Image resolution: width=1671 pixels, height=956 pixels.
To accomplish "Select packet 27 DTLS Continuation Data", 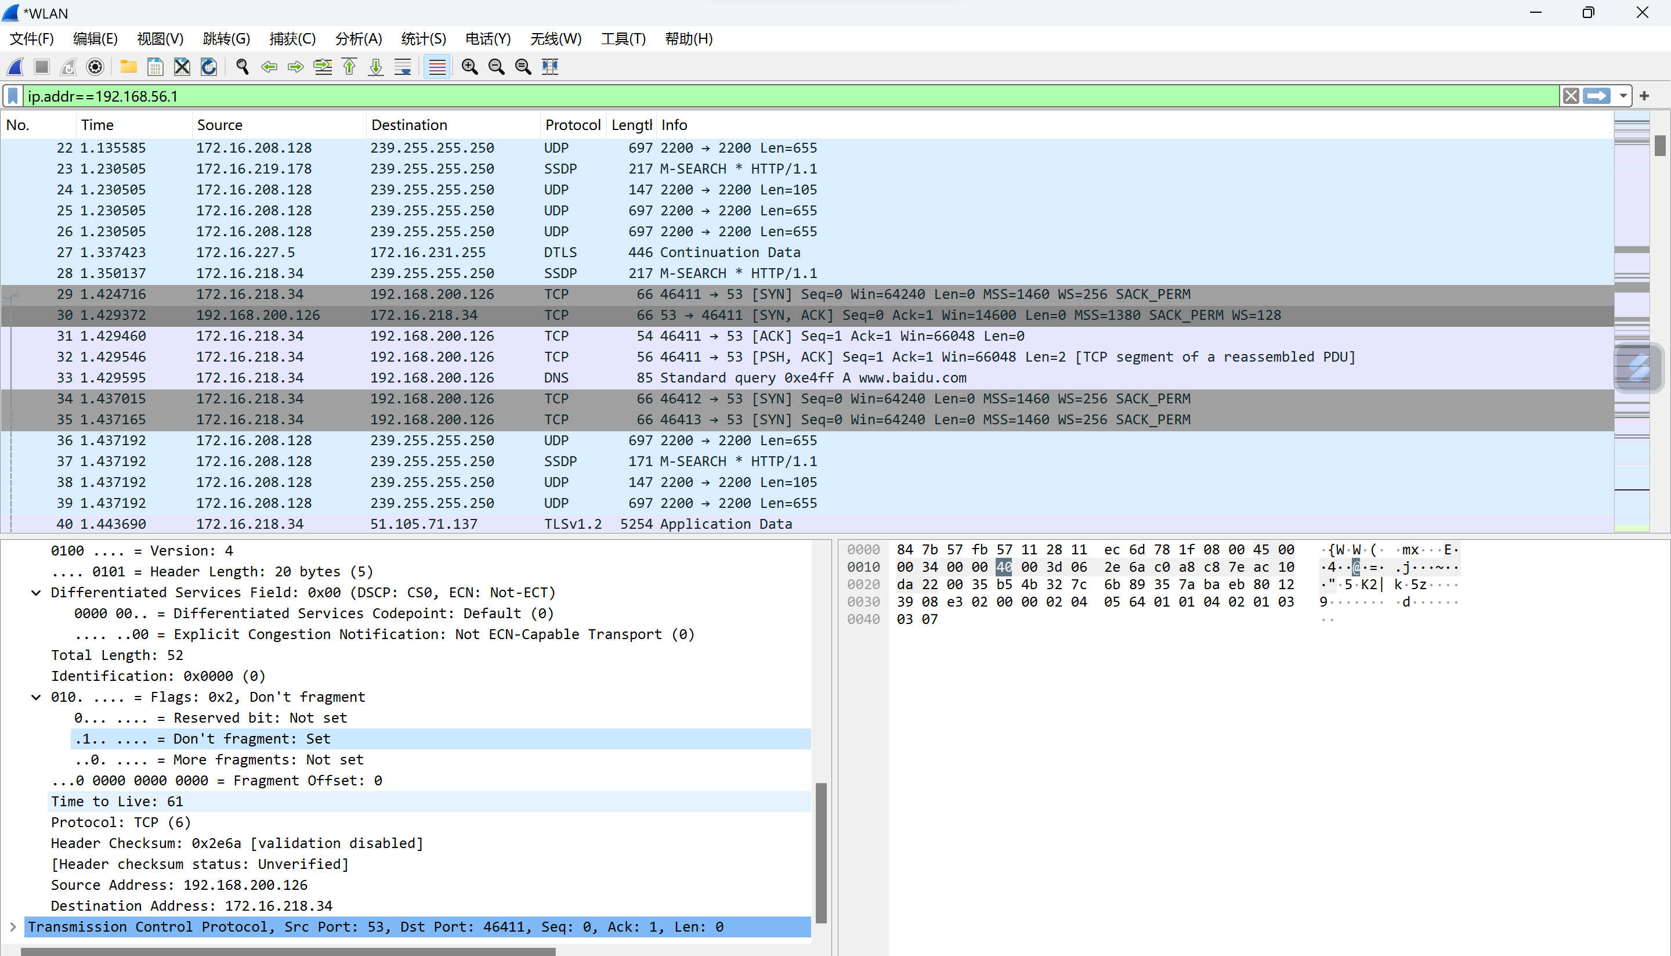I will [807, 252].
